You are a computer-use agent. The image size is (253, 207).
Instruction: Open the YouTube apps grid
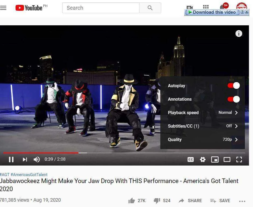pos(206,7)
